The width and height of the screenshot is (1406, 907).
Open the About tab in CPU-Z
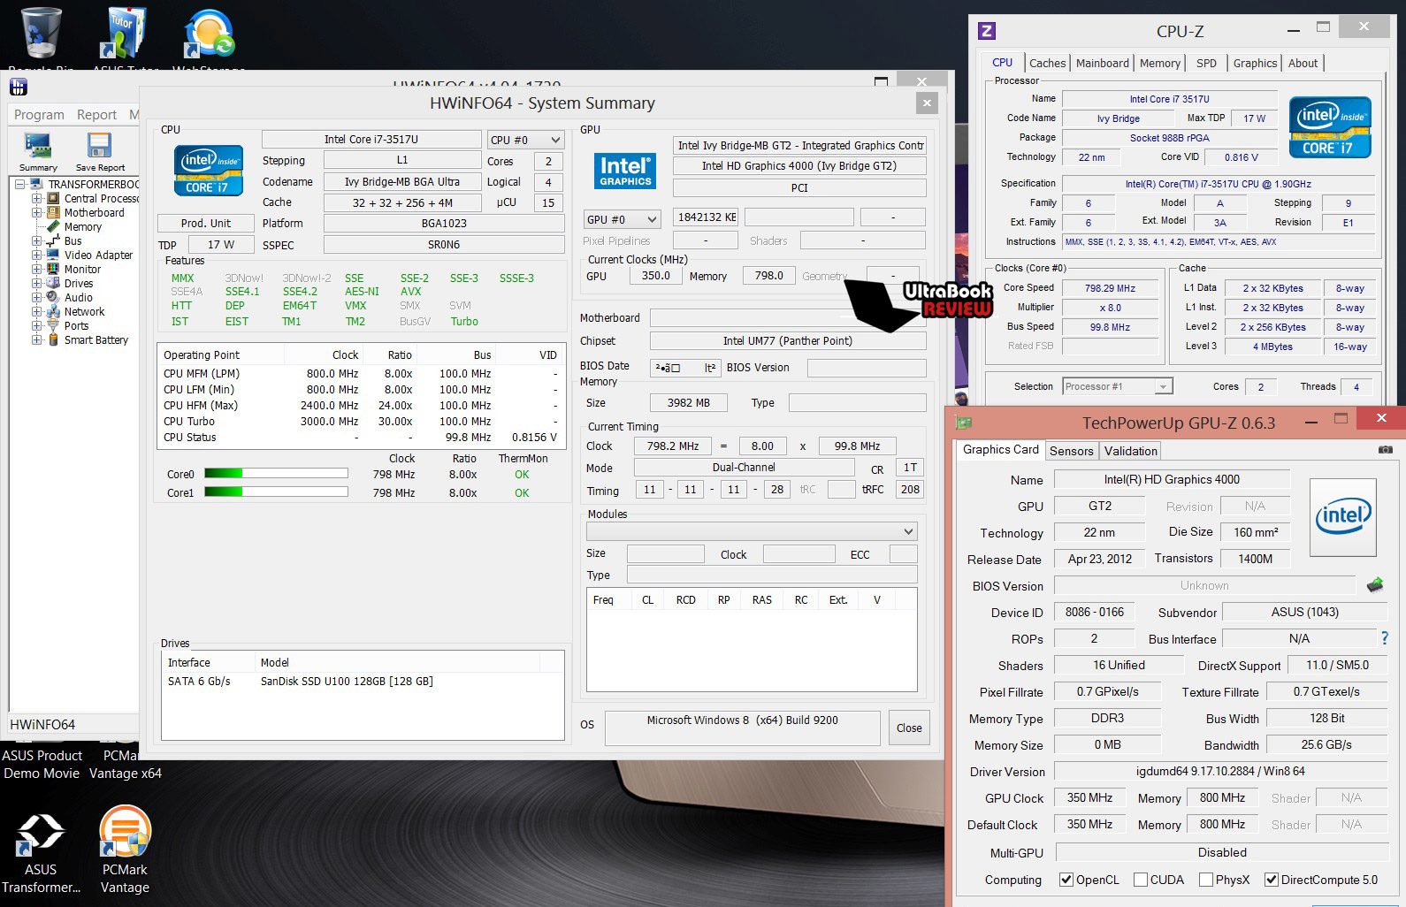(x=1303, y=63)
